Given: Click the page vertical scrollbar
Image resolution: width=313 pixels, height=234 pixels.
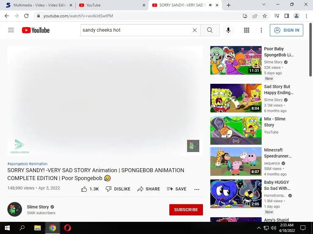Looking at the screenshot, I should [x=311, y=50].
